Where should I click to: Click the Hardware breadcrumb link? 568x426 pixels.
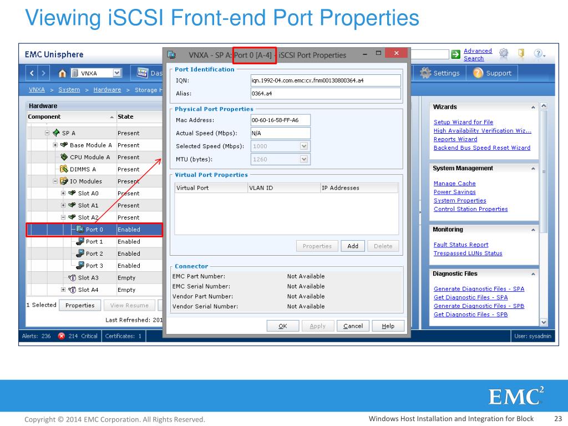[107, 89]
